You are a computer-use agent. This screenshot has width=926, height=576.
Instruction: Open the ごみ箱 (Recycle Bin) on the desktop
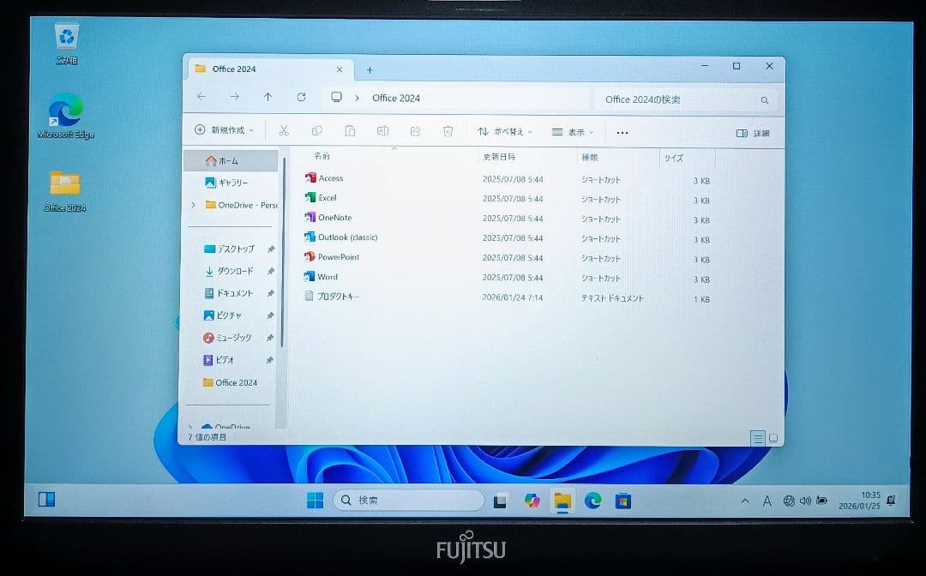[65, 36]
